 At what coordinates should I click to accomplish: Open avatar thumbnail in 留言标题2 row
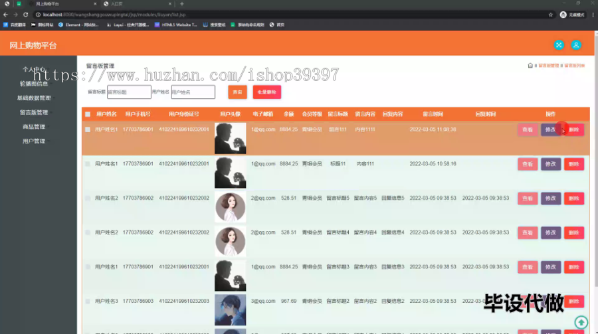(230, 309)
